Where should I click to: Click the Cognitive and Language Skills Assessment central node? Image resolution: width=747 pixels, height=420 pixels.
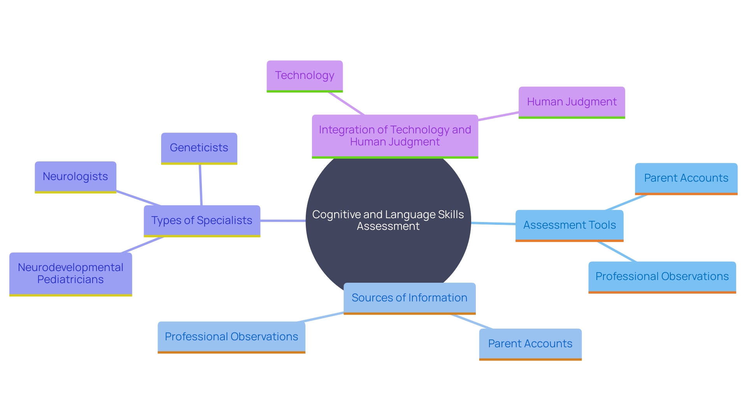(373, 220)
